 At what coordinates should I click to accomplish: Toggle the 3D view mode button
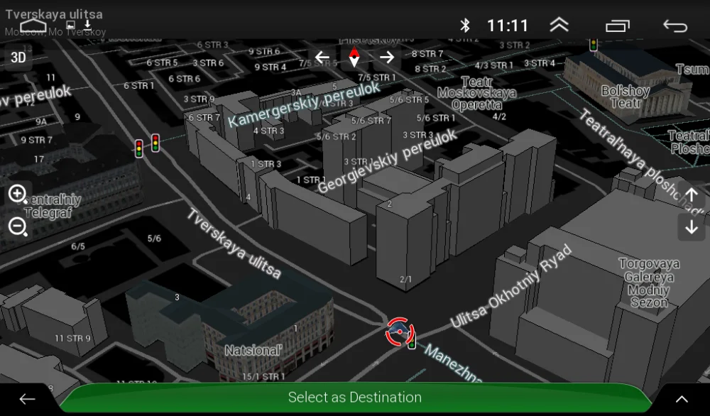(x=18, y=58)
